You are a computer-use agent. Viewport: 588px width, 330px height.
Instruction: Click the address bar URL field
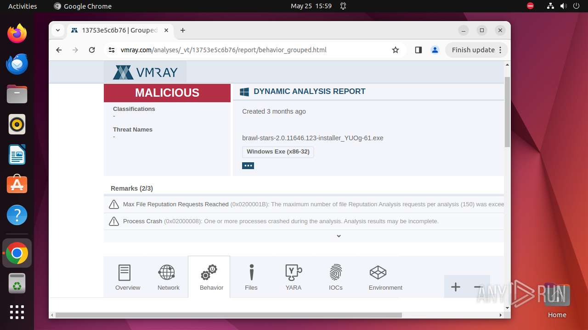pyautogui.click(x=255, y=50)
